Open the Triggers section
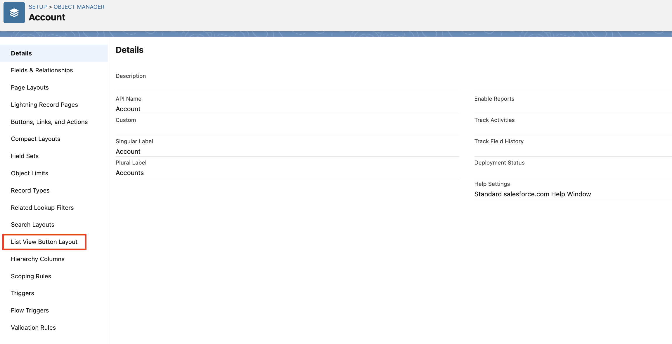The image size is (672, 344). point(22,293)
